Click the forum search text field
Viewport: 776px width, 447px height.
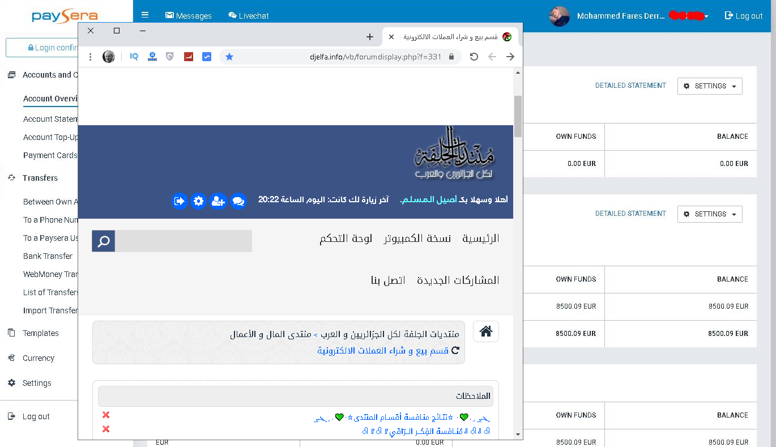coord(184,241)
